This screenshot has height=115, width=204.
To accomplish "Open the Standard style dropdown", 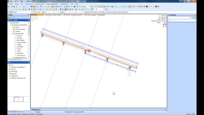I will (85, 6).
